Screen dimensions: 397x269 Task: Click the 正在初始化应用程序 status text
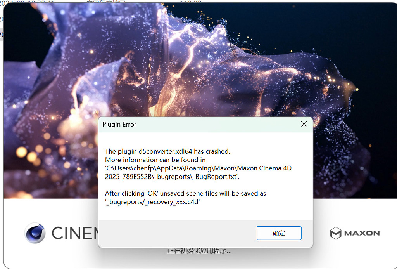click(x=199, y=251)
